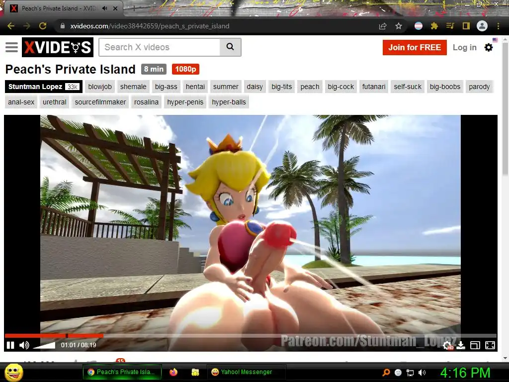This screenshot has width=509, height=382.
Task: Open the Chrome profile avatar
Action: click(482, 26)
